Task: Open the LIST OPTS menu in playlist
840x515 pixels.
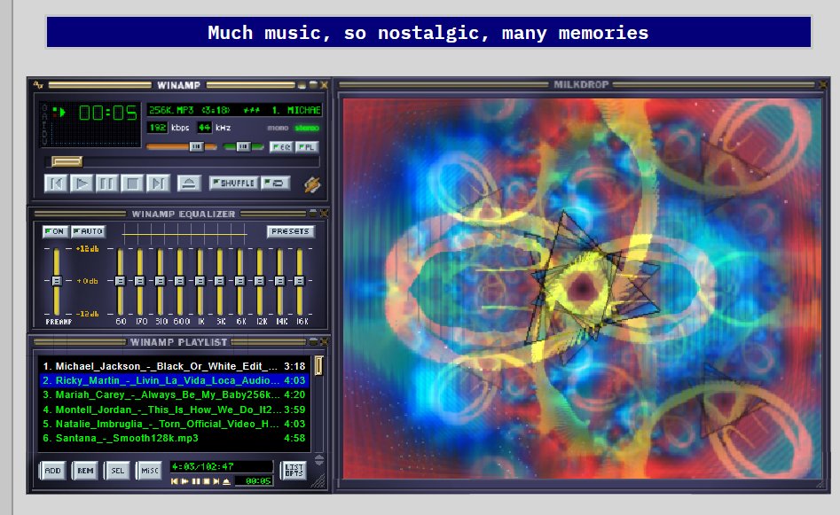Action: [x=294, y=471]
